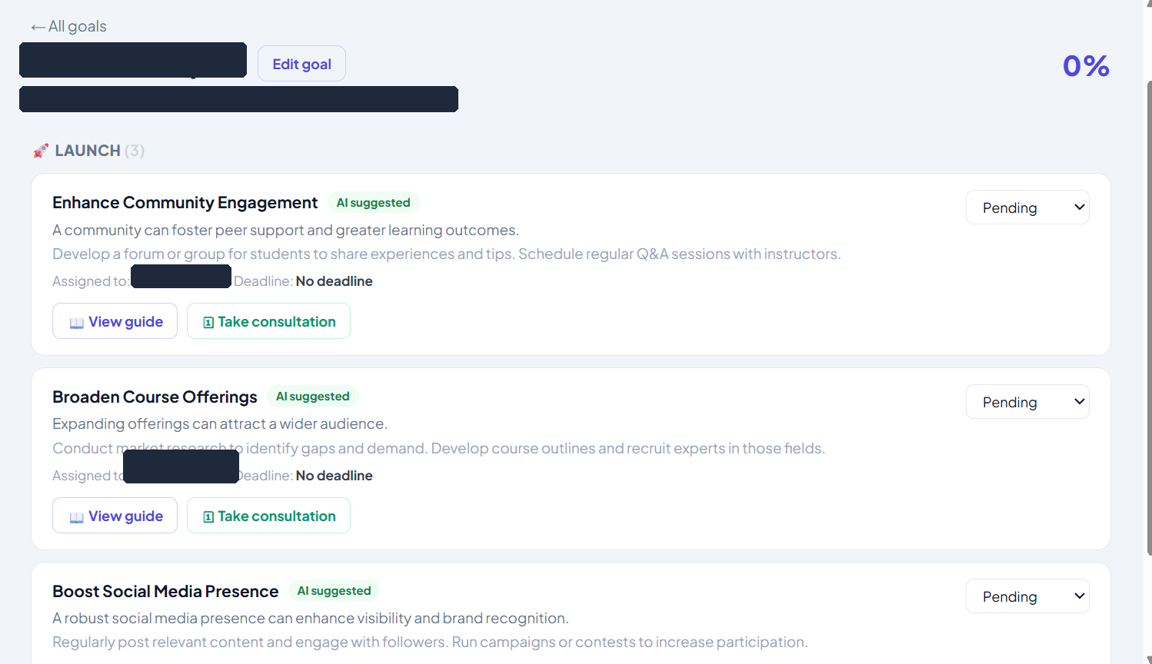Click text 'A robust social media presence' description

coord(311,618)
